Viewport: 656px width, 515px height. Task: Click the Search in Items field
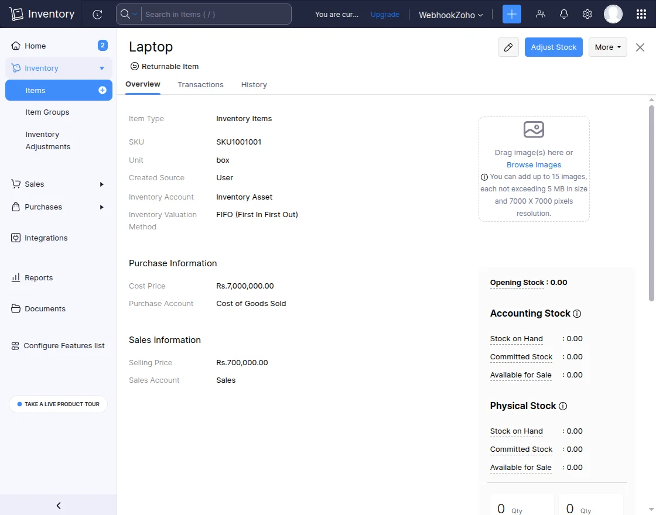pos(216,14)
